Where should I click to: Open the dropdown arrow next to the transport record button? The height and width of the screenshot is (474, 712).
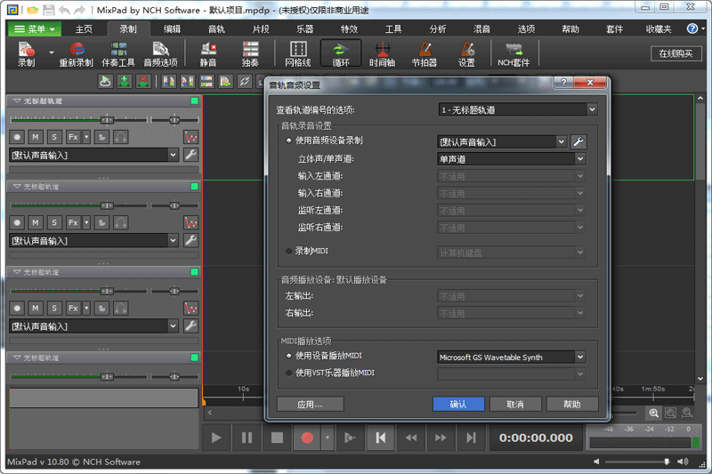[x=328, y=438]
